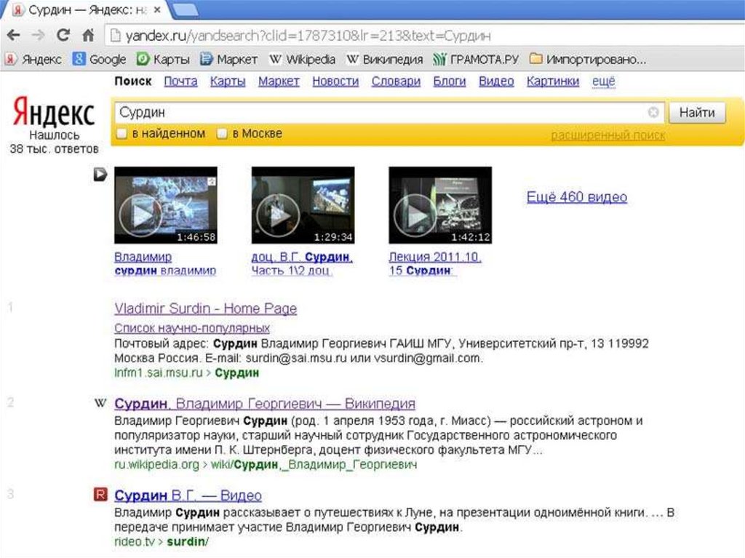Play the video thumbnail lasting 1:29:34

click(303, 205)
